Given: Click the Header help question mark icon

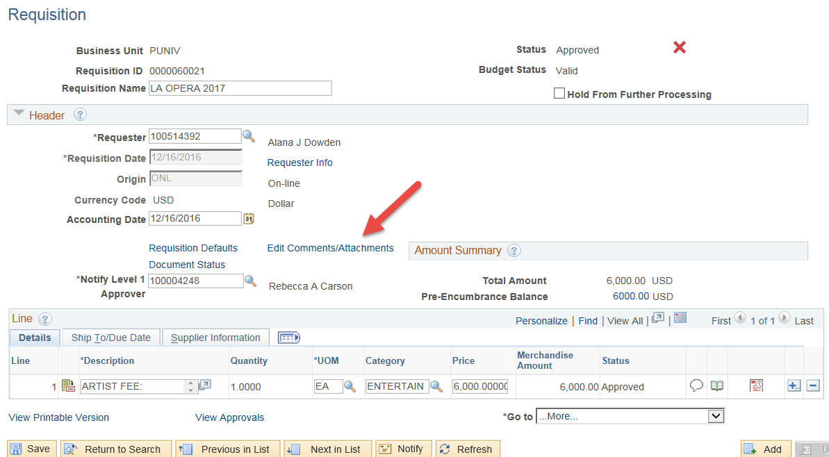Looking at the screenshot, I should pyautogui.click(x=80, y=115).
